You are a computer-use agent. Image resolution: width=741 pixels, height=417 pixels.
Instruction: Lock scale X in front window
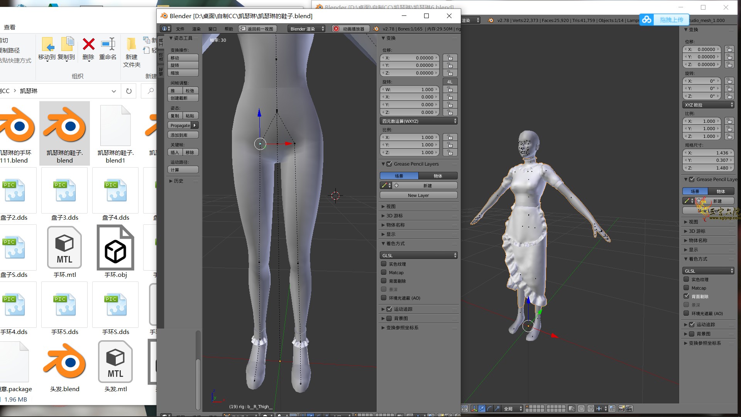(450, 137)
